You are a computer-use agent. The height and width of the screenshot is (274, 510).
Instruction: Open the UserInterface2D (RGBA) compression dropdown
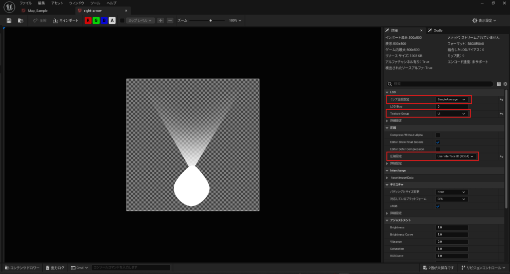click(x=456, y=156)
